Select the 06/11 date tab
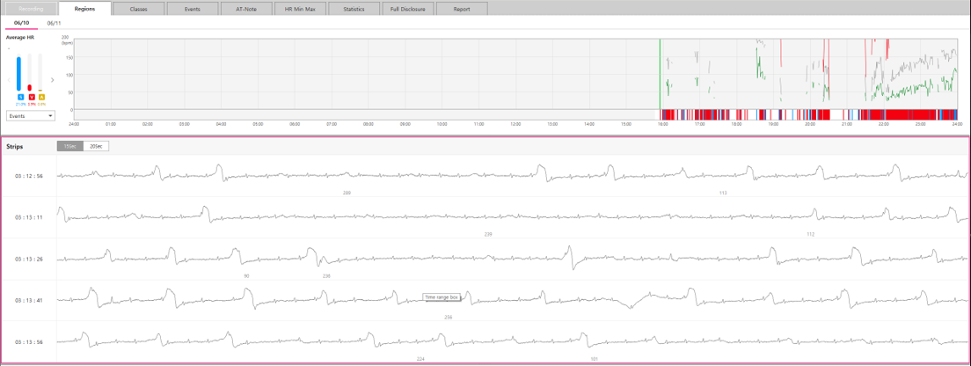 [54, 23]
